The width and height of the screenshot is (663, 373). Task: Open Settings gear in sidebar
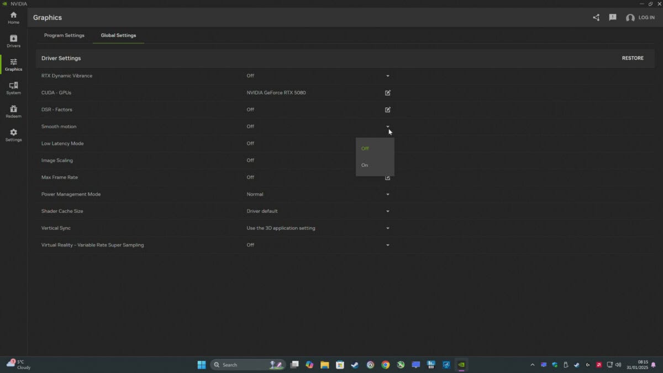(13, 135)
